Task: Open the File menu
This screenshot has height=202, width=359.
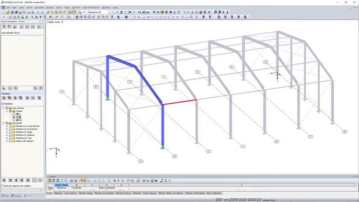Action: click(x=8, y=7)
